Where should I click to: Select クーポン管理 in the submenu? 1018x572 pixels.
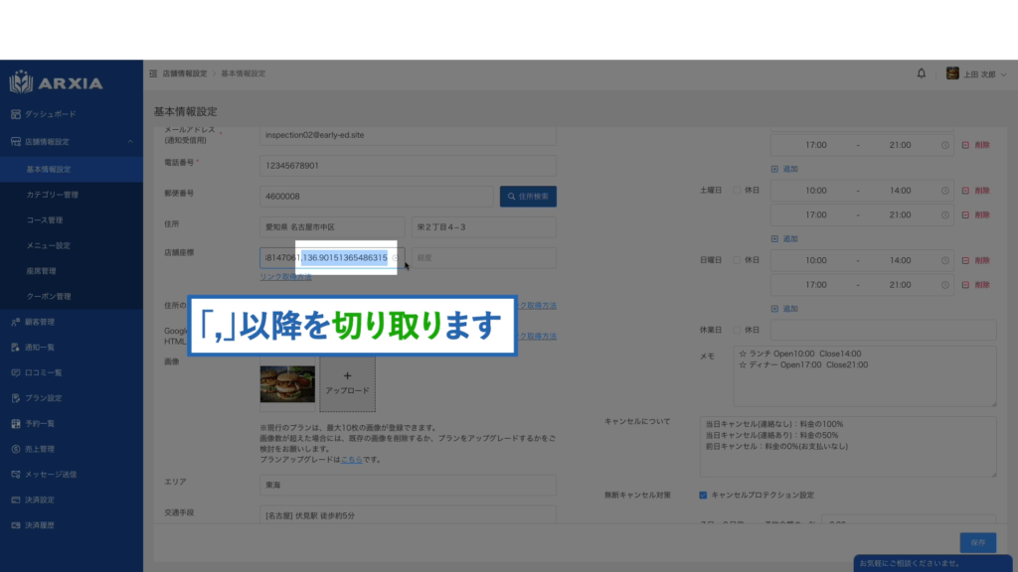(48, 296)
